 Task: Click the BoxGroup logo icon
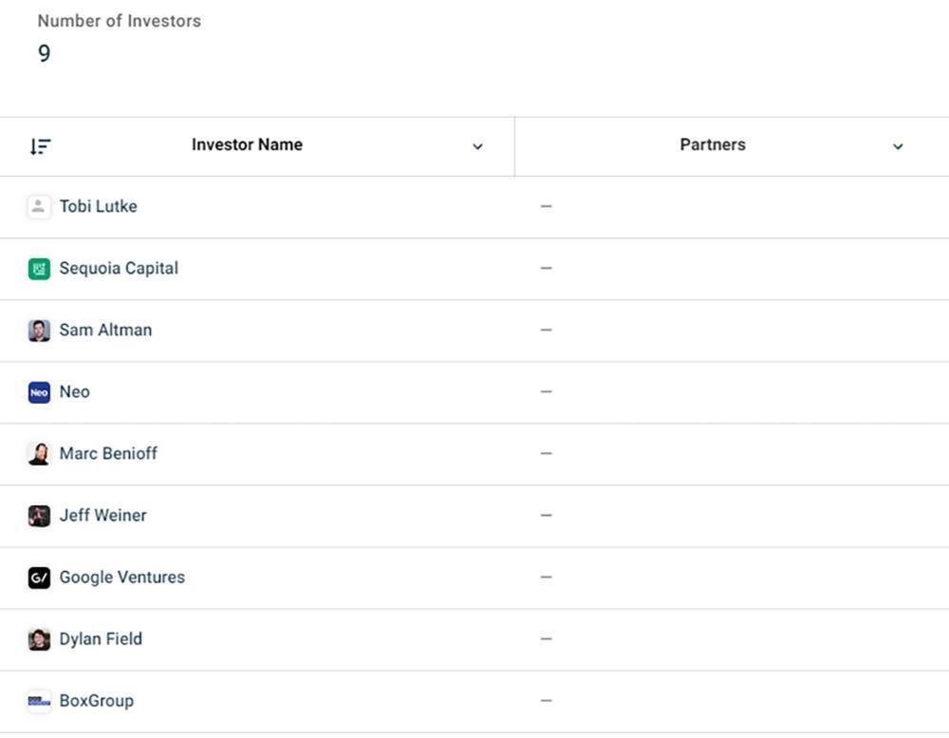tap(39, 701)
